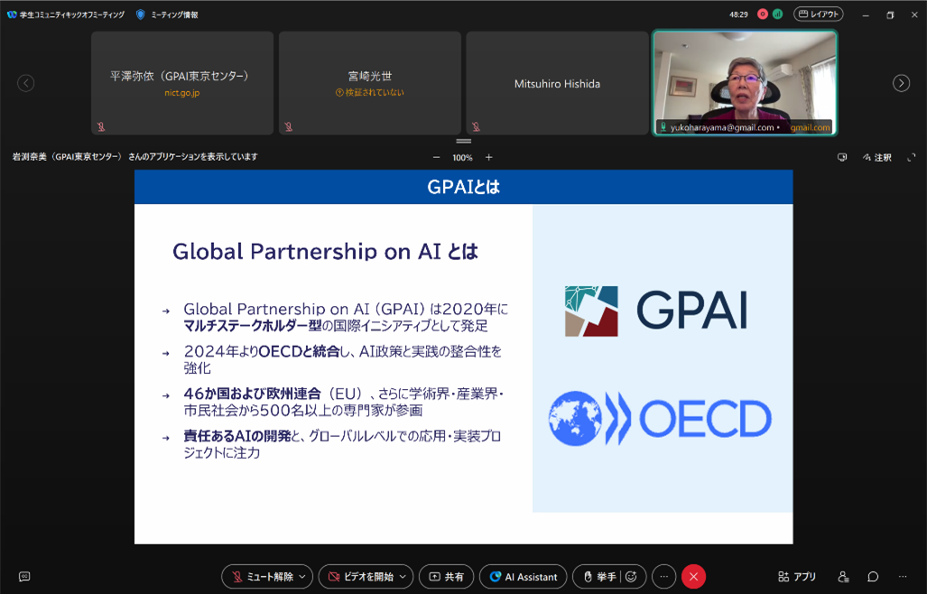Image resolution: width=927 pixels, height=594 pixels.
Task: Open panel options at bottom right
Action: (902, 576)
